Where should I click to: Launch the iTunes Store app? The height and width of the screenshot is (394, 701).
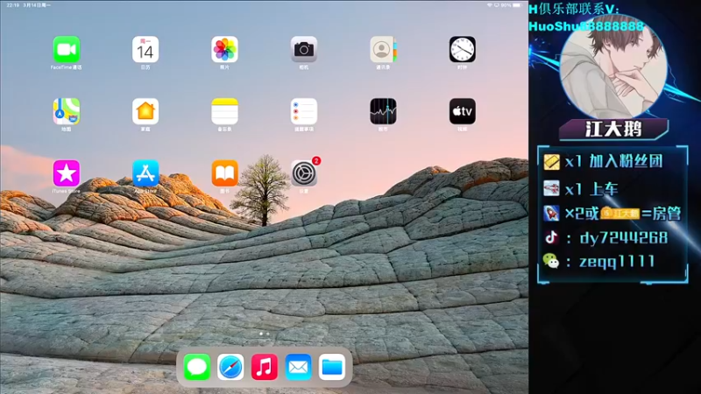pos(67,172)
